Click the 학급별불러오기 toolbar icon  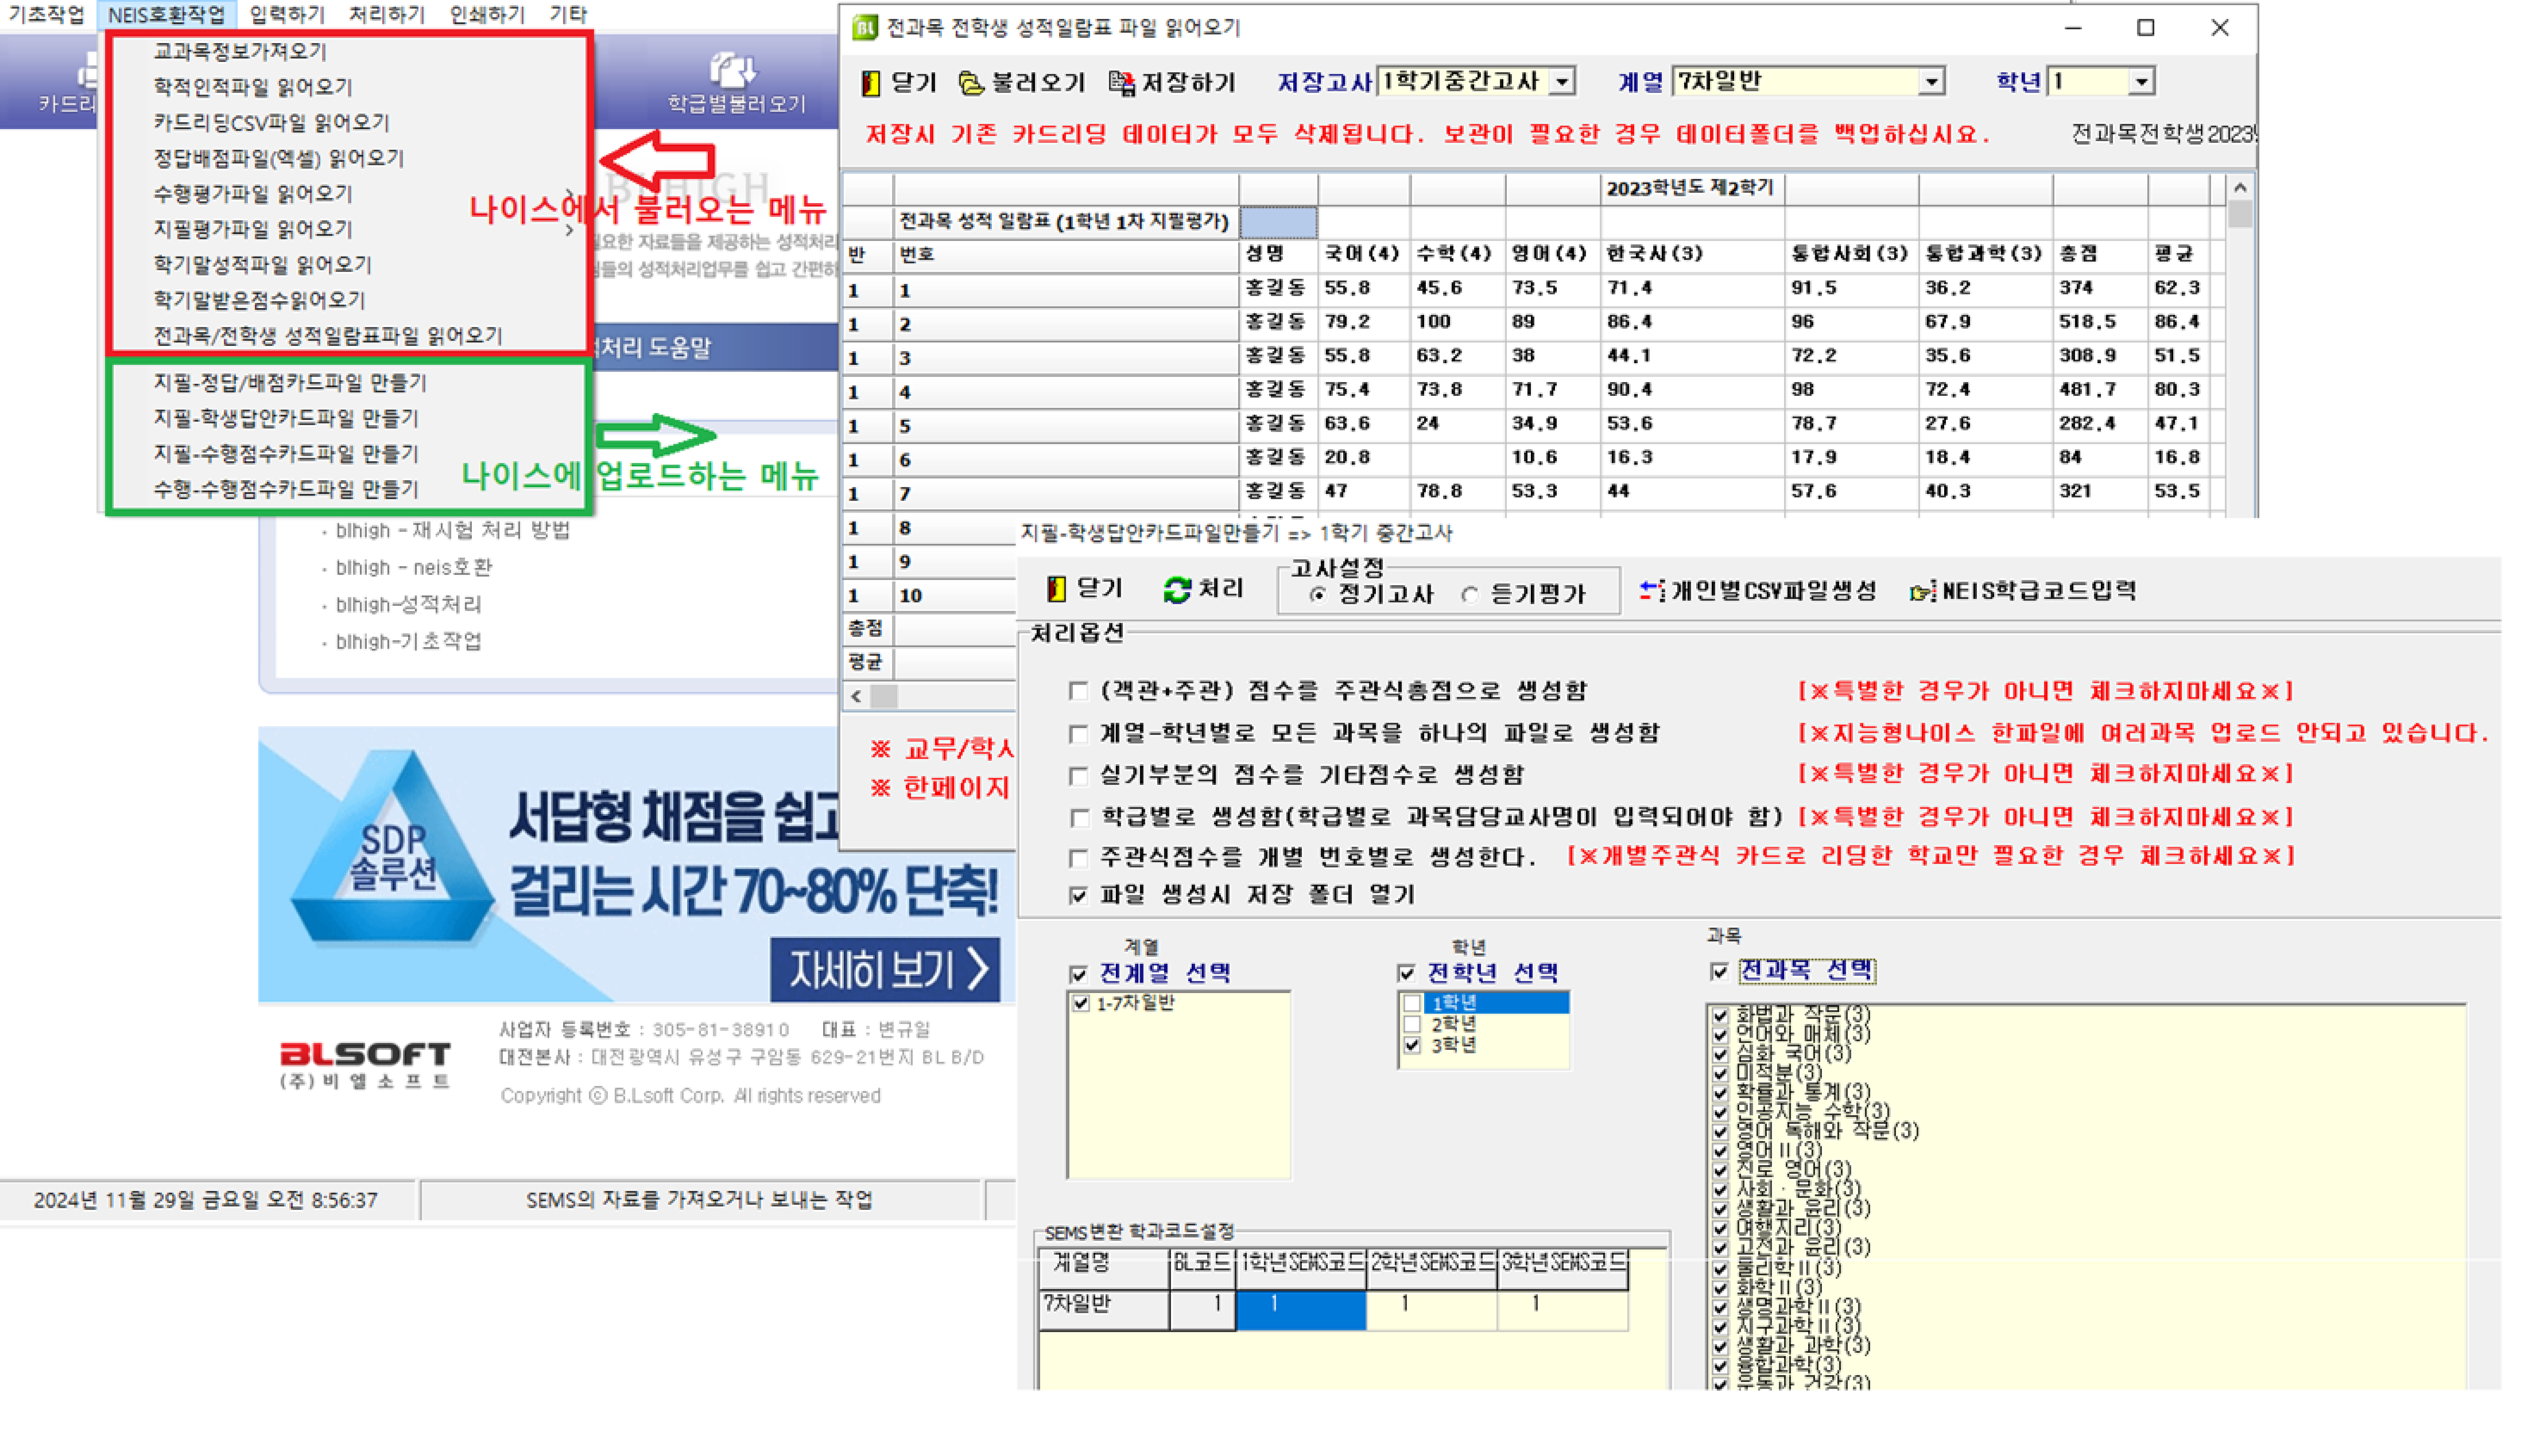tap(733, 70)
